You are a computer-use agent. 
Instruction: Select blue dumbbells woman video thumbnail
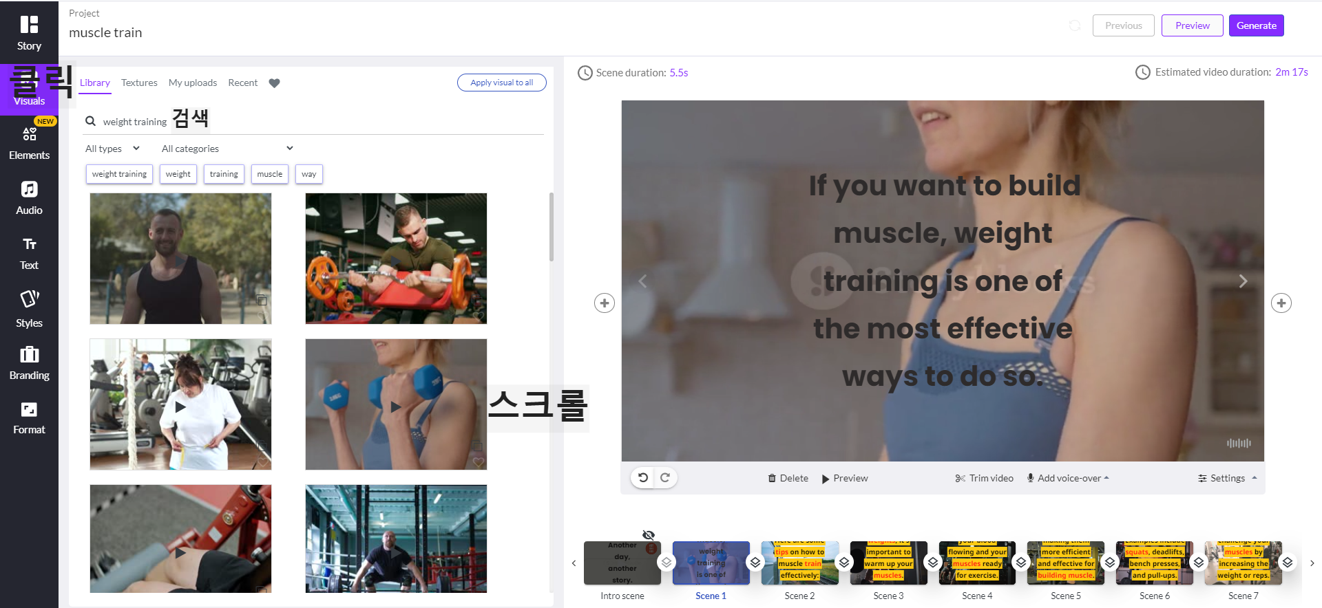coord(396,404)
